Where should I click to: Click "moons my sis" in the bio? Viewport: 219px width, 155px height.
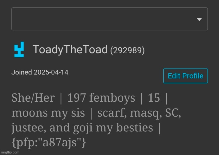pyautogui.click(x=48, y=113)
